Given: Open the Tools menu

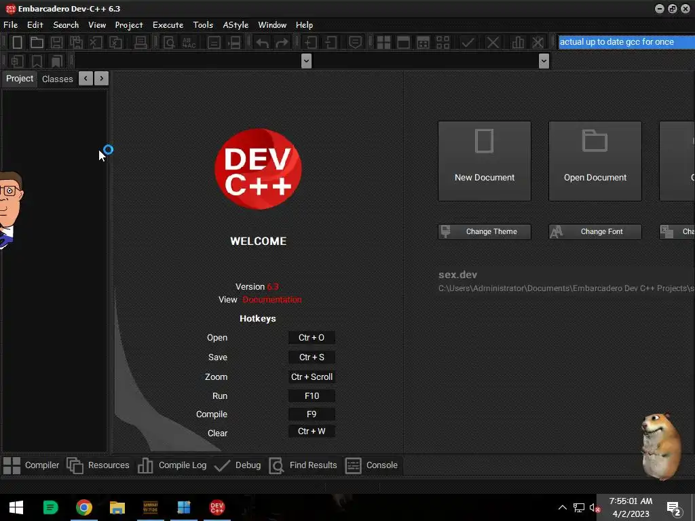Looking at the screenshot, I should [203, 25].
